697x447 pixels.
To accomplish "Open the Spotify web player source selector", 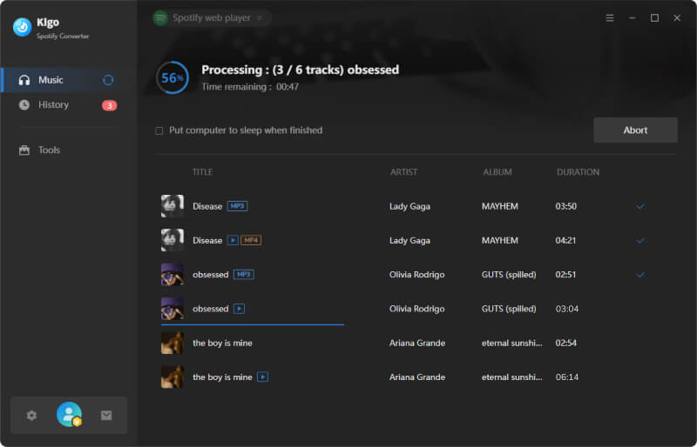I will click(212, 17).
